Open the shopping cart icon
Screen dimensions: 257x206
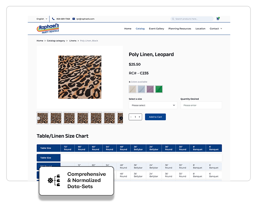[x=218, y=19]
